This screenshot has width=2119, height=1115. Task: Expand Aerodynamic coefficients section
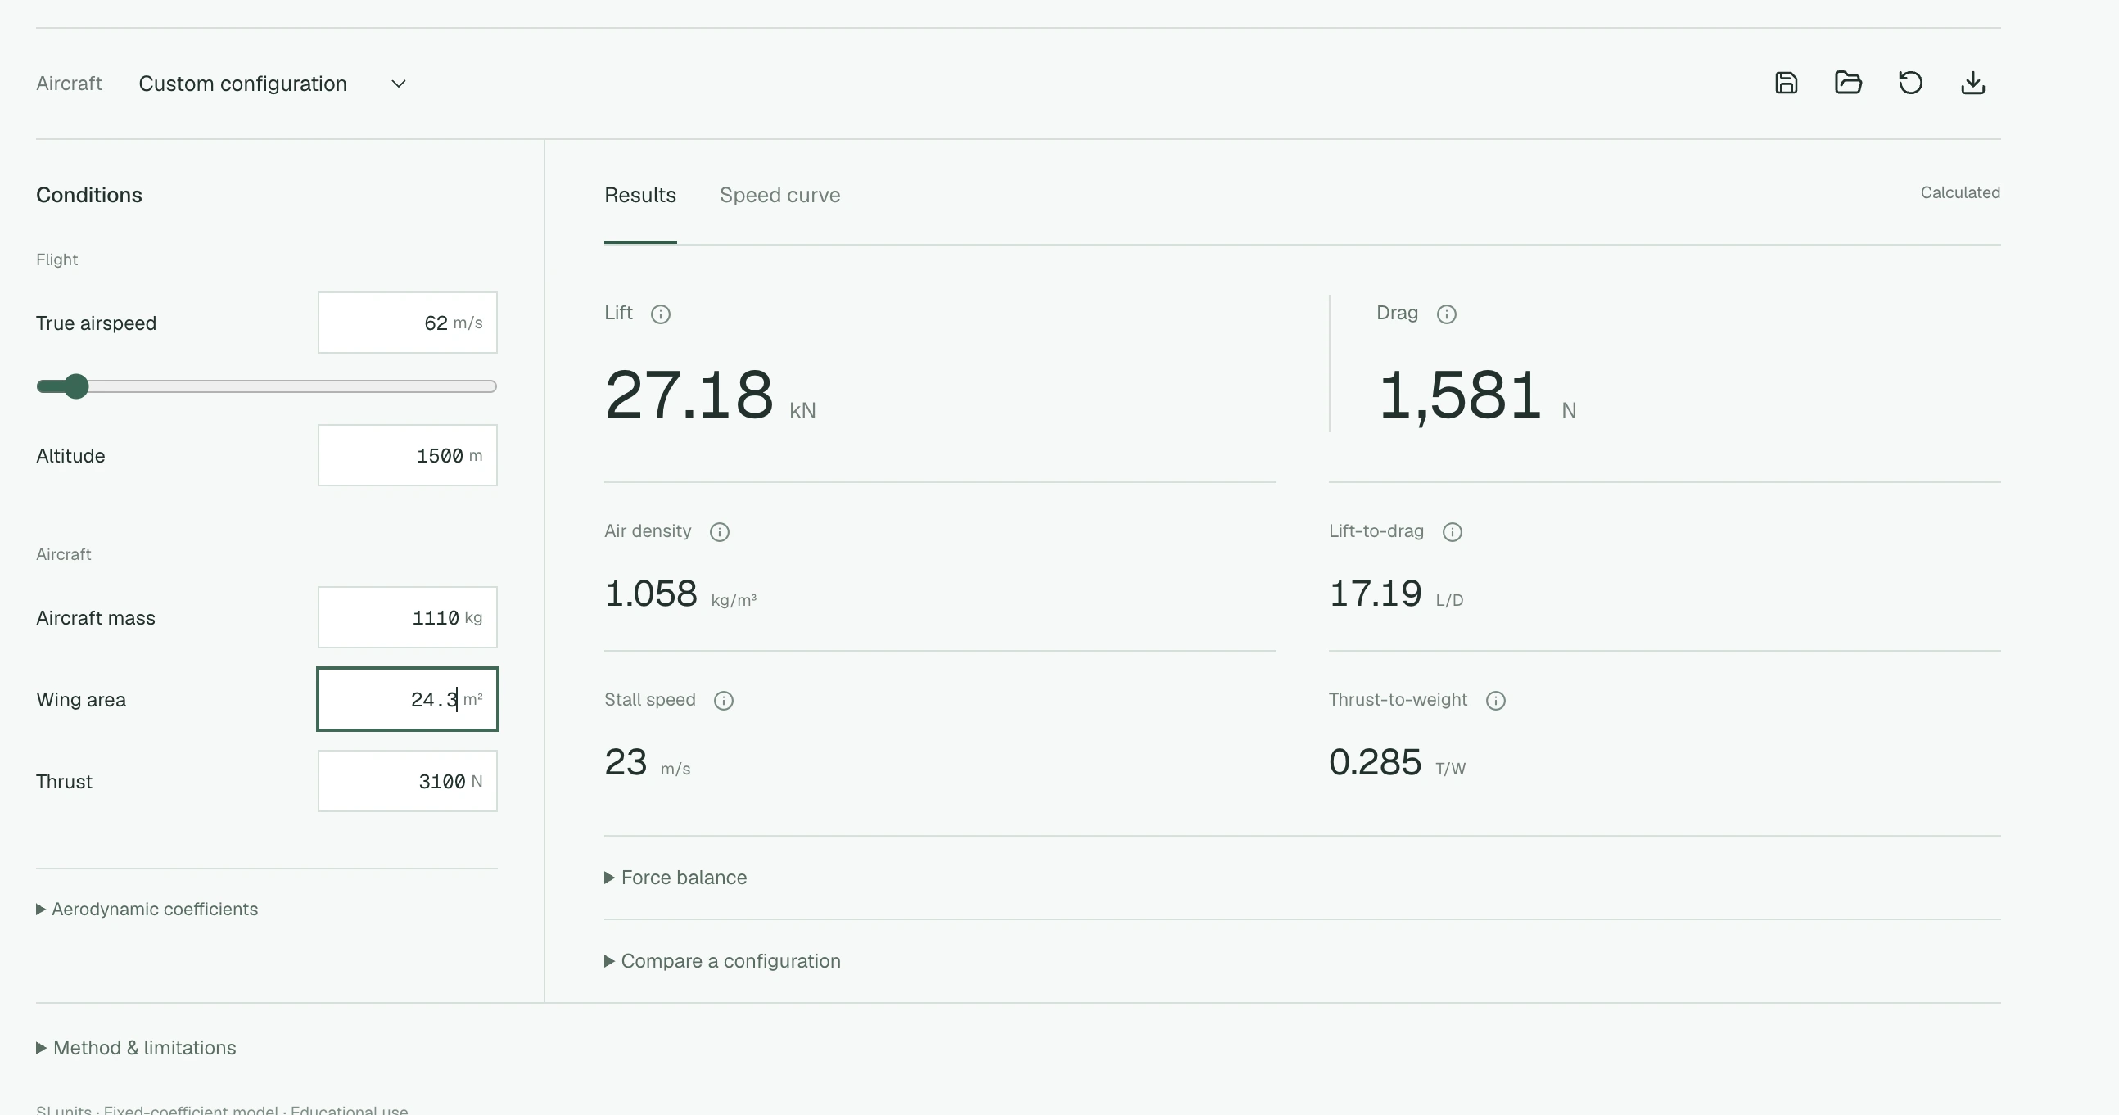point(147,910)
